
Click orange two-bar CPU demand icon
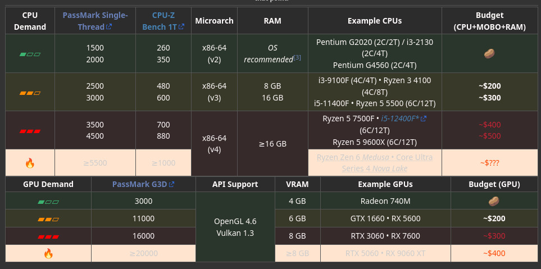pyautogui.click(x=30, y=93)
